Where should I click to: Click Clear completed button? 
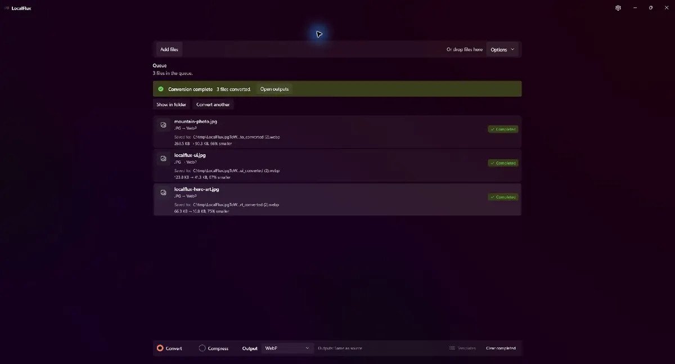pyautogui.click(x=501, y=348)
